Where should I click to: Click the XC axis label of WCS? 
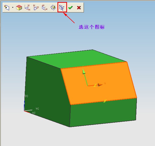coord(34,113)
